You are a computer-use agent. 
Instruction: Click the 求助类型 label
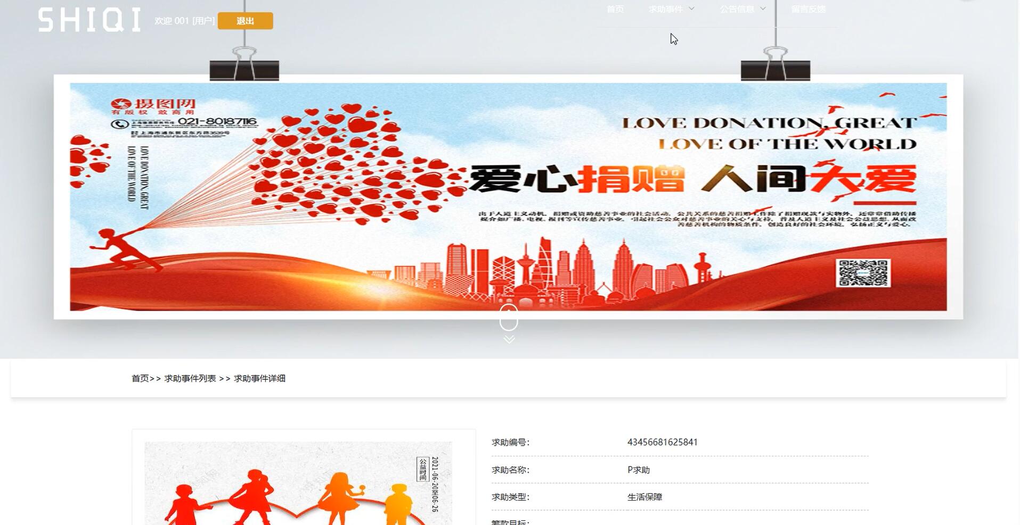(510, 497)
